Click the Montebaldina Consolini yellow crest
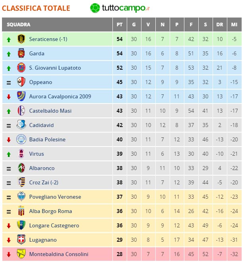 point(21,254)
